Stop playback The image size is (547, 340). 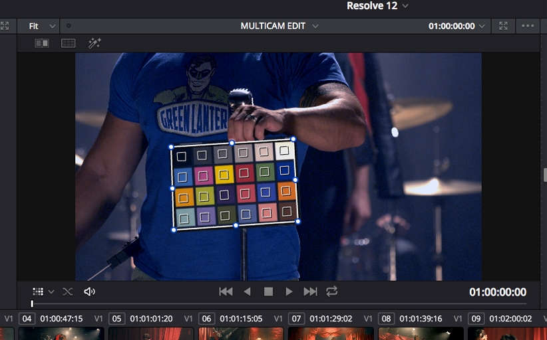point(268,292)
